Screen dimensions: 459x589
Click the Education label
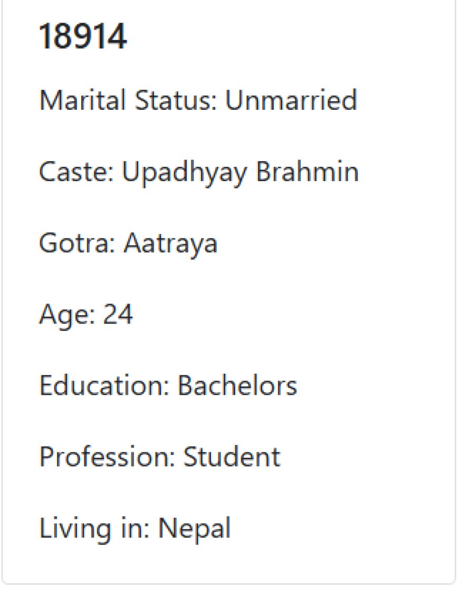[x=104, y=385]
